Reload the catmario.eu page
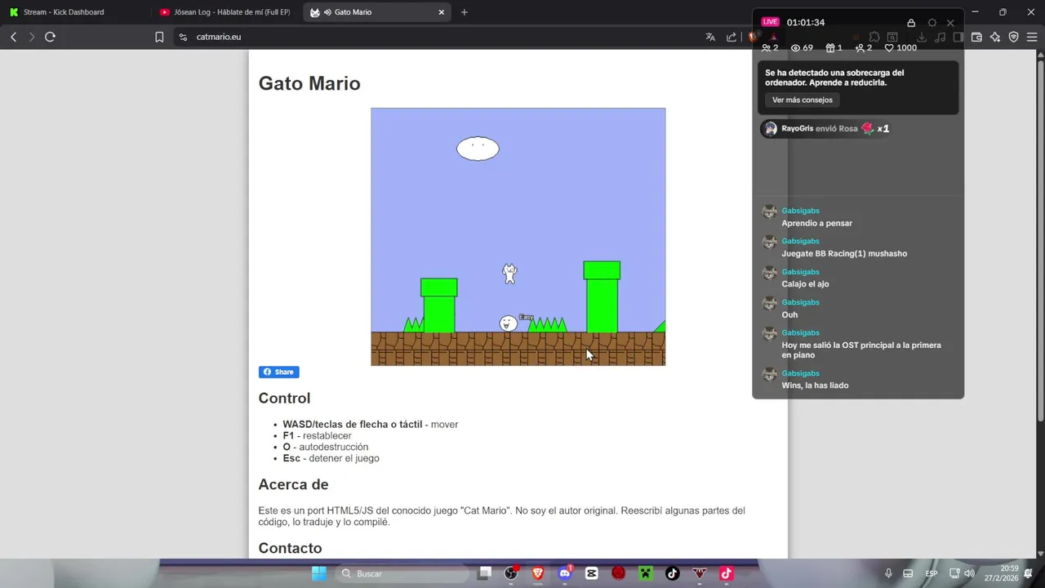 tap(50, 37)
